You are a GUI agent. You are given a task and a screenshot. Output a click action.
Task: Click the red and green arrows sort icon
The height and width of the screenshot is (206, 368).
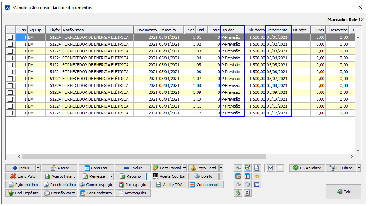(x=248, y=176)
